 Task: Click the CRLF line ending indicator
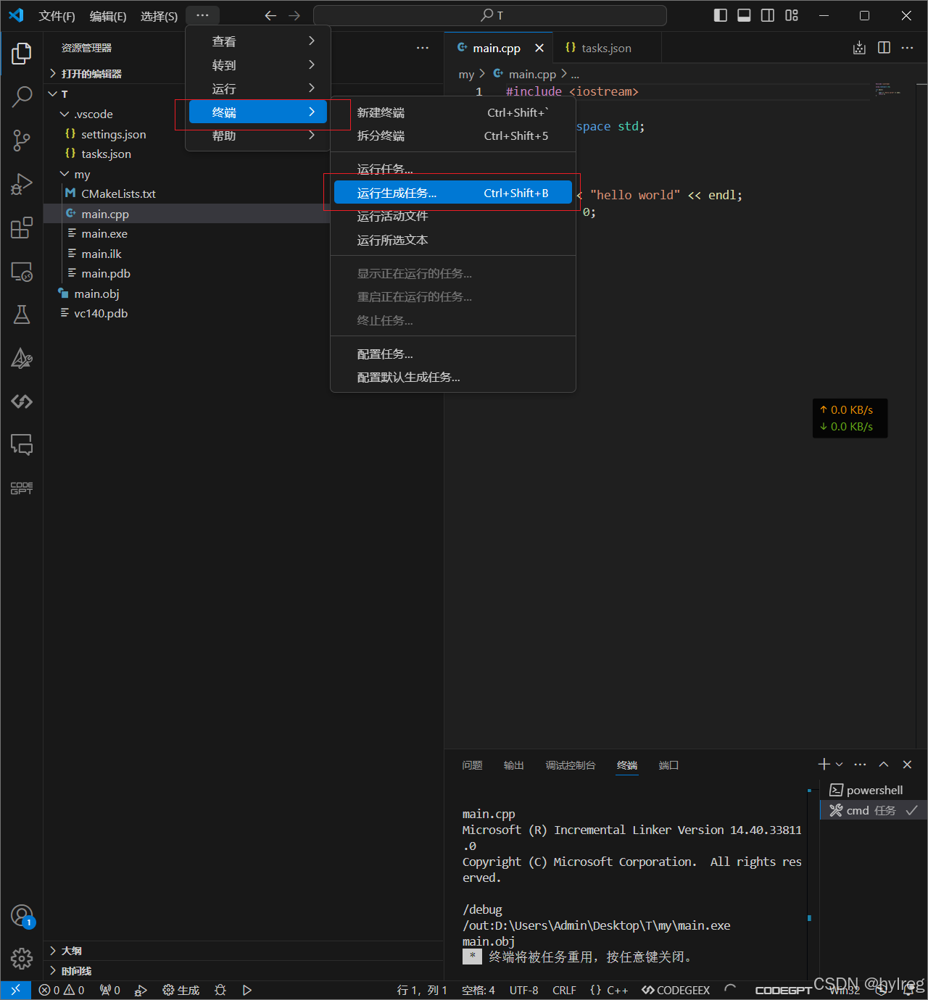pyautogui.click(x=564, y=990)
